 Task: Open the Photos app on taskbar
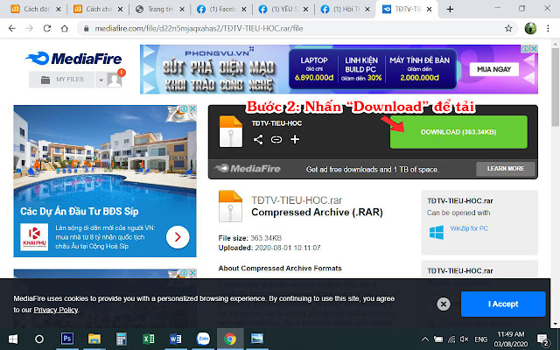pos(257,339)
